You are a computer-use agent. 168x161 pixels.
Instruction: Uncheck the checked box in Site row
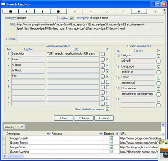point(108,76)
